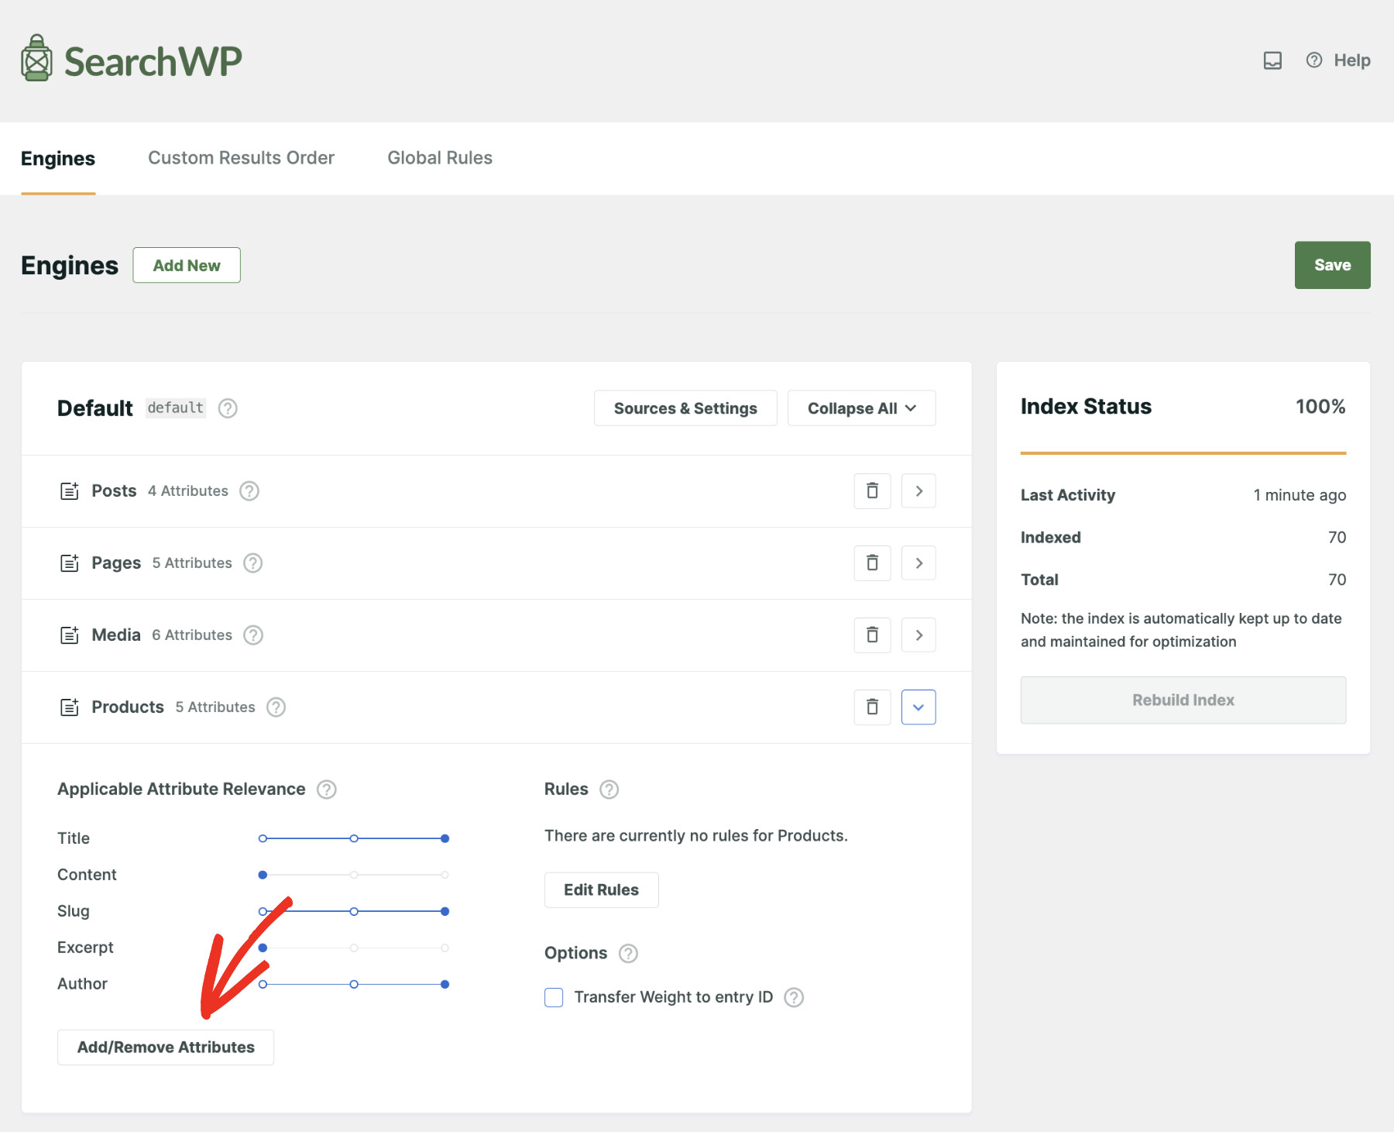This screenshot has width=1394, height=1132.
Task: Expand the Media source row
Action: (x=919, y=635)
